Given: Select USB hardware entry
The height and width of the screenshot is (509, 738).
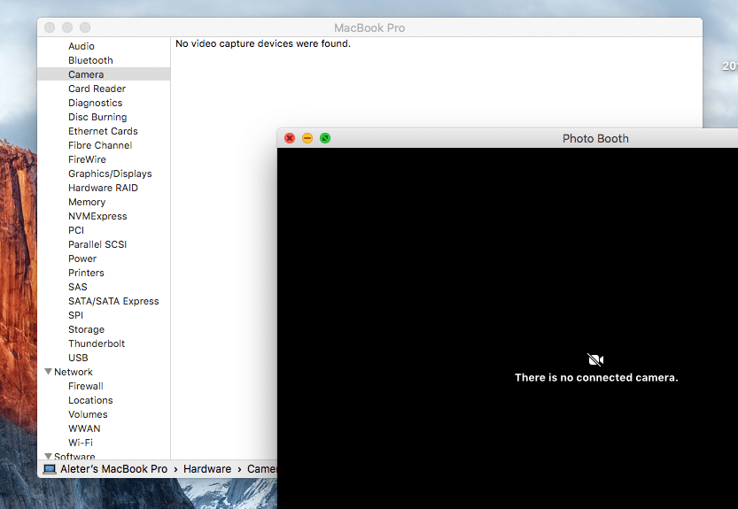Looking at the screenshot, I should (x=78, y=358).
